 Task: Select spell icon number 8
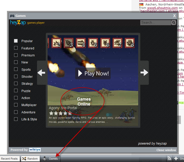[x=130, y=43]
